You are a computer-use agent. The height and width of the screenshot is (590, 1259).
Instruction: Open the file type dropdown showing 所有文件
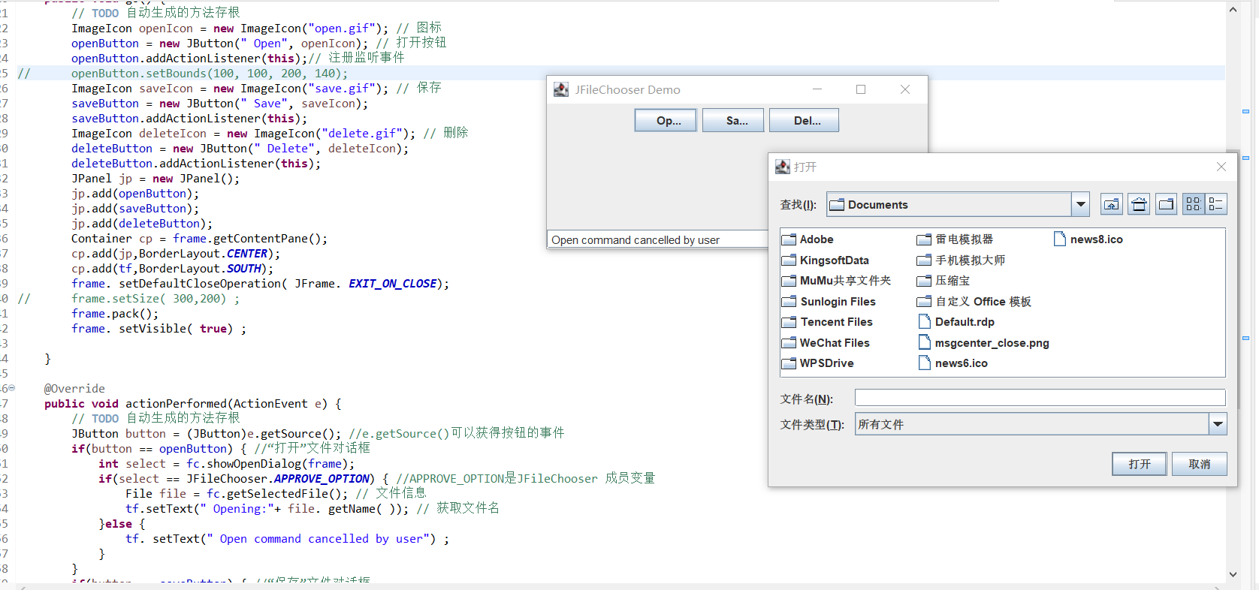point(1218,424)
